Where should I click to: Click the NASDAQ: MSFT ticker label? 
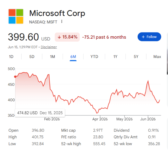[43, 22]
